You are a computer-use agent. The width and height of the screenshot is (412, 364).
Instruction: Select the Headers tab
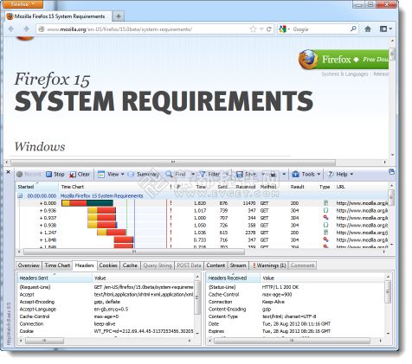(84, 265)
